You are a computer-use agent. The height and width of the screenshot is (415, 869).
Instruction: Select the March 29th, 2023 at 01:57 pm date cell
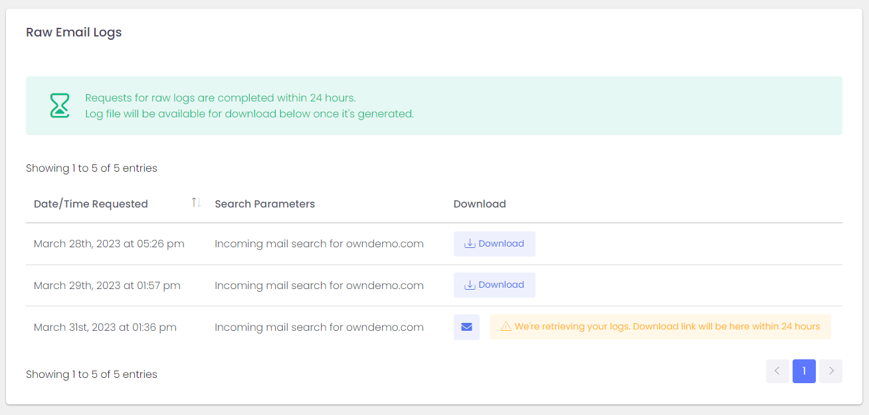[x=107, y=286]
